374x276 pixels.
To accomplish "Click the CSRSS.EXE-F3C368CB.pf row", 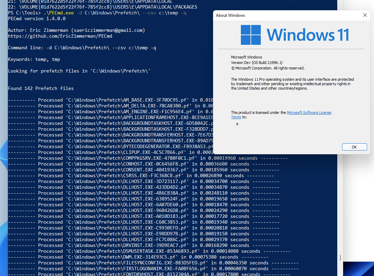I will coord(141,176).
